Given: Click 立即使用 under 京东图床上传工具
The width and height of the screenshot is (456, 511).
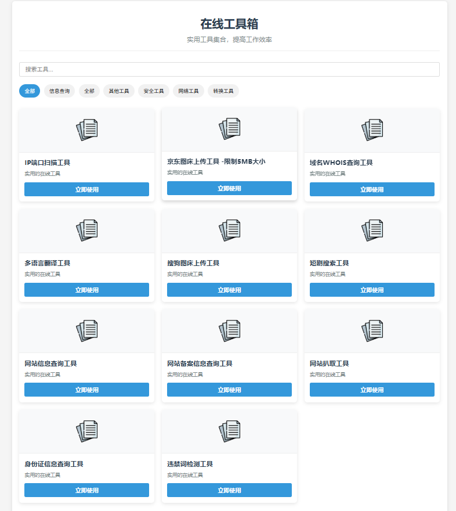Looking at the screenshot, I should 230,188.
